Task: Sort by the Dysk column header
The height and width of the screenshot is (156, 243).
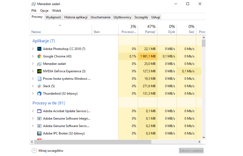Action: 167,29
